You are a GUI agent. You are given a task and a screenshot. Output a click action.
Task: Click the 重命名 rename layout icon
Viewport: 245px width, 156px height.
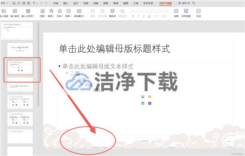pos(113,13)
